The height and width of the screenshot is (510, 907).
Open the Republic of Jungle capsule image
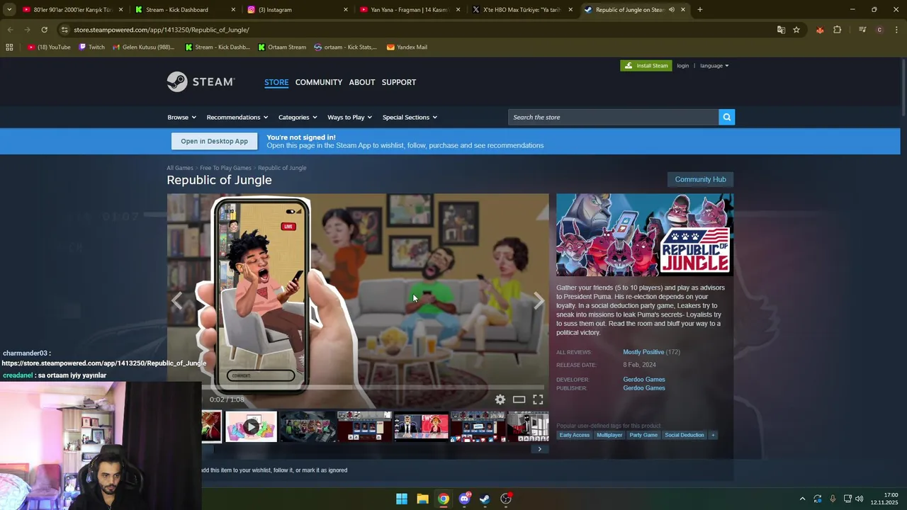coord(645,235)
